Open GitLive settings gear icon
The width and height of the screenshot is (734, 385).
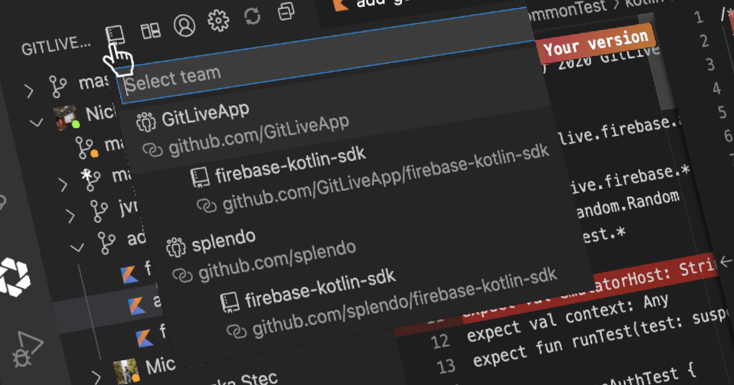click(218, 21)
